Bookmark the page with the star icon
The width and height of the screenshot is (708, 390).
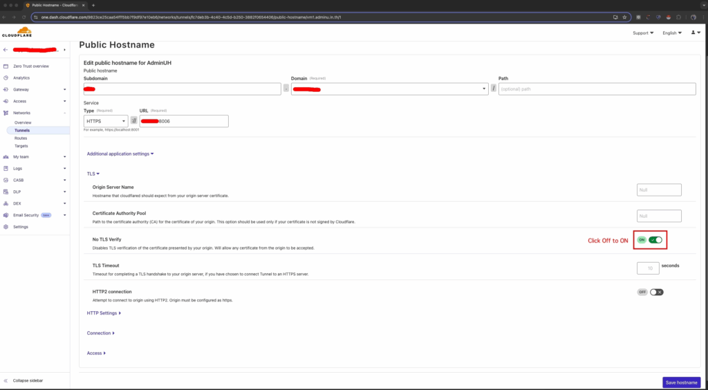(x=624, y=17)
